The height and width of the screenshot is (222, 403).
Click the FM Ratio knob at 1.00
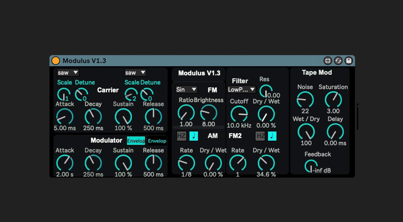click(x=186, y=112)
